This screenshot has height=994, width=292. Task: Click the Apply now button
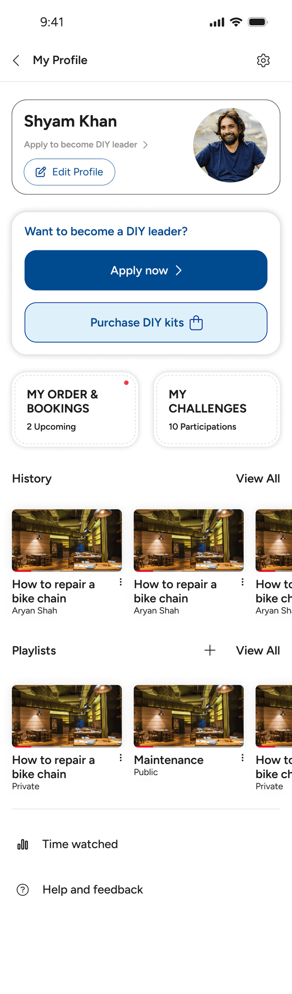(146, 270)
